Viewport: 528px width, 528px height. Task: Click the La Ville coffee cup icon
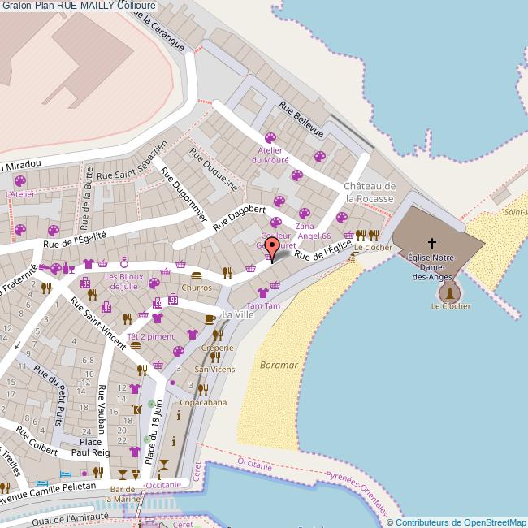[x=210, y=317]
